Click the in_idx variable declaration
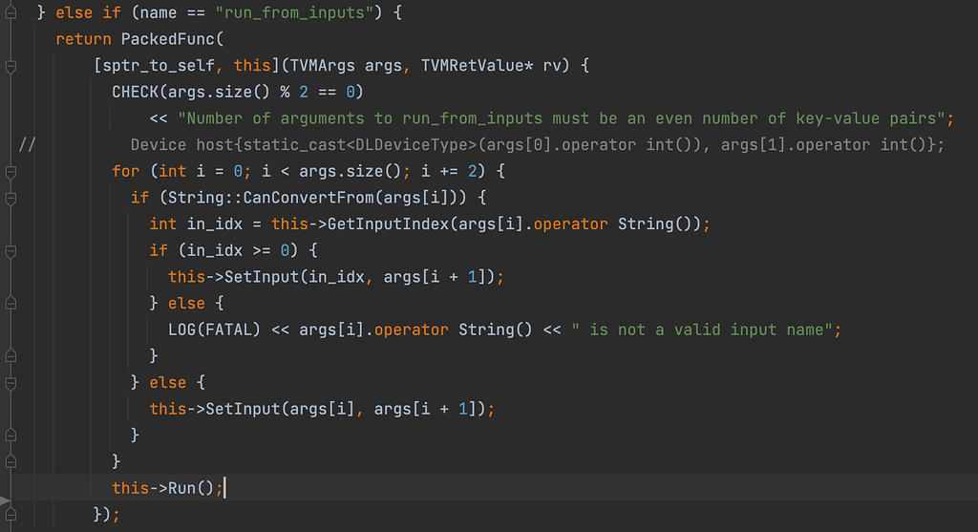The image size is (978, 532). point(214,224)
